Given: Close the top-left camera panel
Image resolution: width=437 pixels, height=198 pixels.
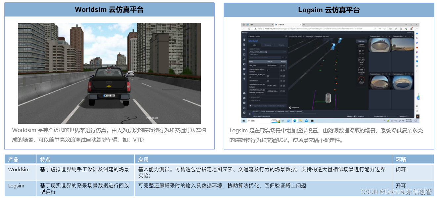Looking at the screenshot, I should tap(389, 36).
